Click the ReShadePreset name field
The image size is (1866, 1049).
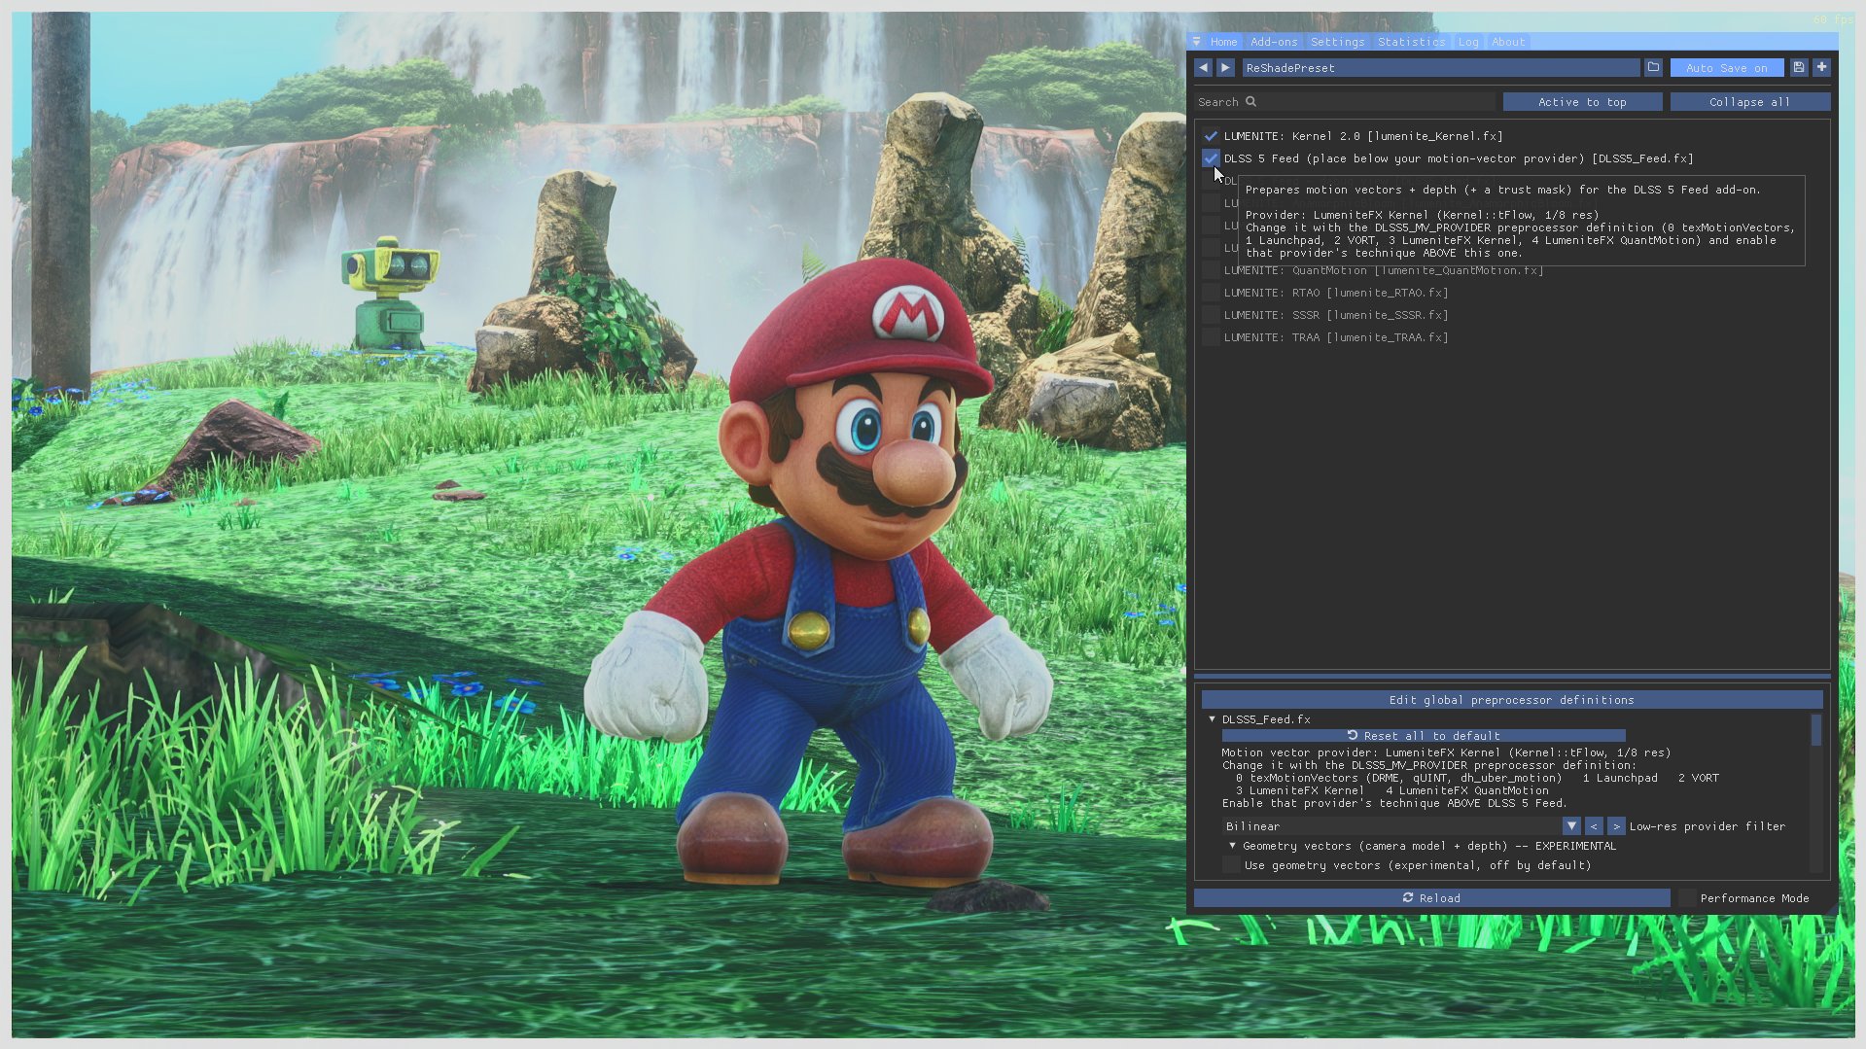coord(1440,68)
